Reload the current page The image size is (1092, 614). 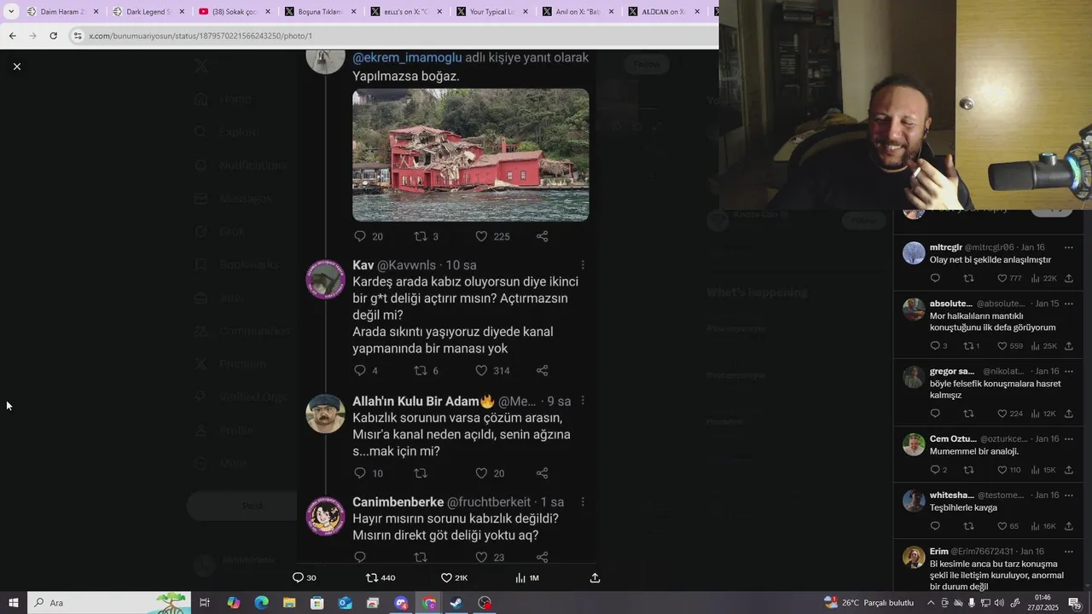click(53, 36)
